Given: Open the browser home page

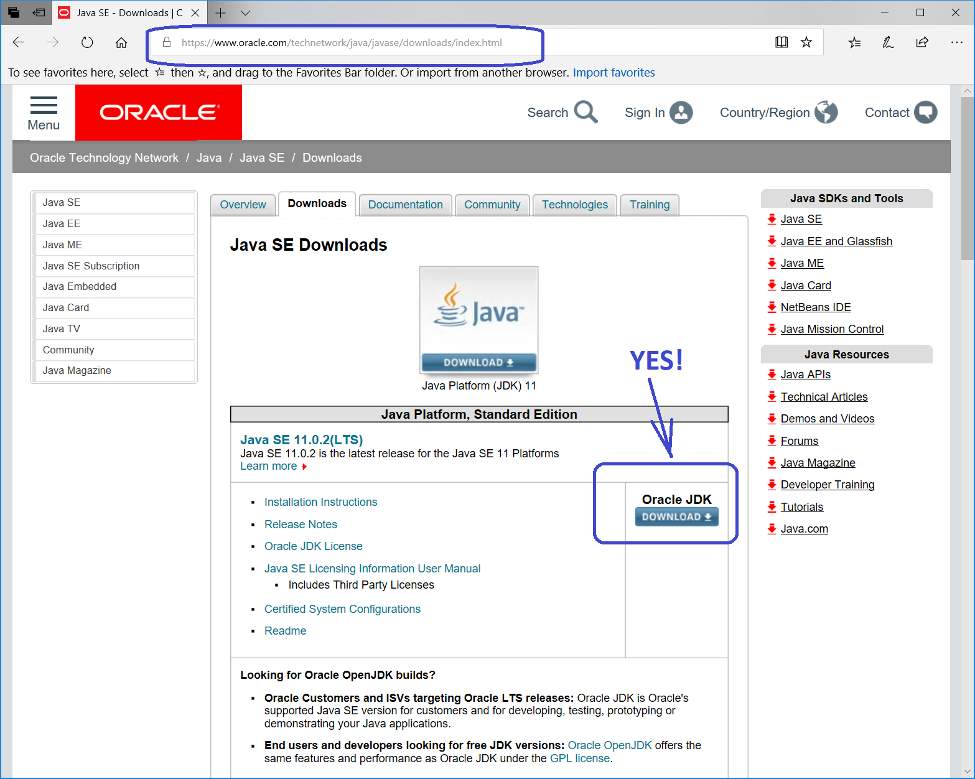Looking at the screenshot, I should [x=121, y=42].
